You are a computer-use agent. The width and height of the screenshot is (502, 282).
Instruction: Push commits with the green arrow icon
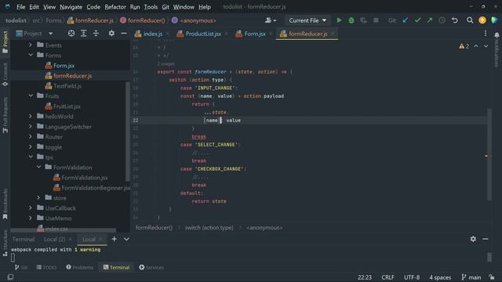(430, 20)
